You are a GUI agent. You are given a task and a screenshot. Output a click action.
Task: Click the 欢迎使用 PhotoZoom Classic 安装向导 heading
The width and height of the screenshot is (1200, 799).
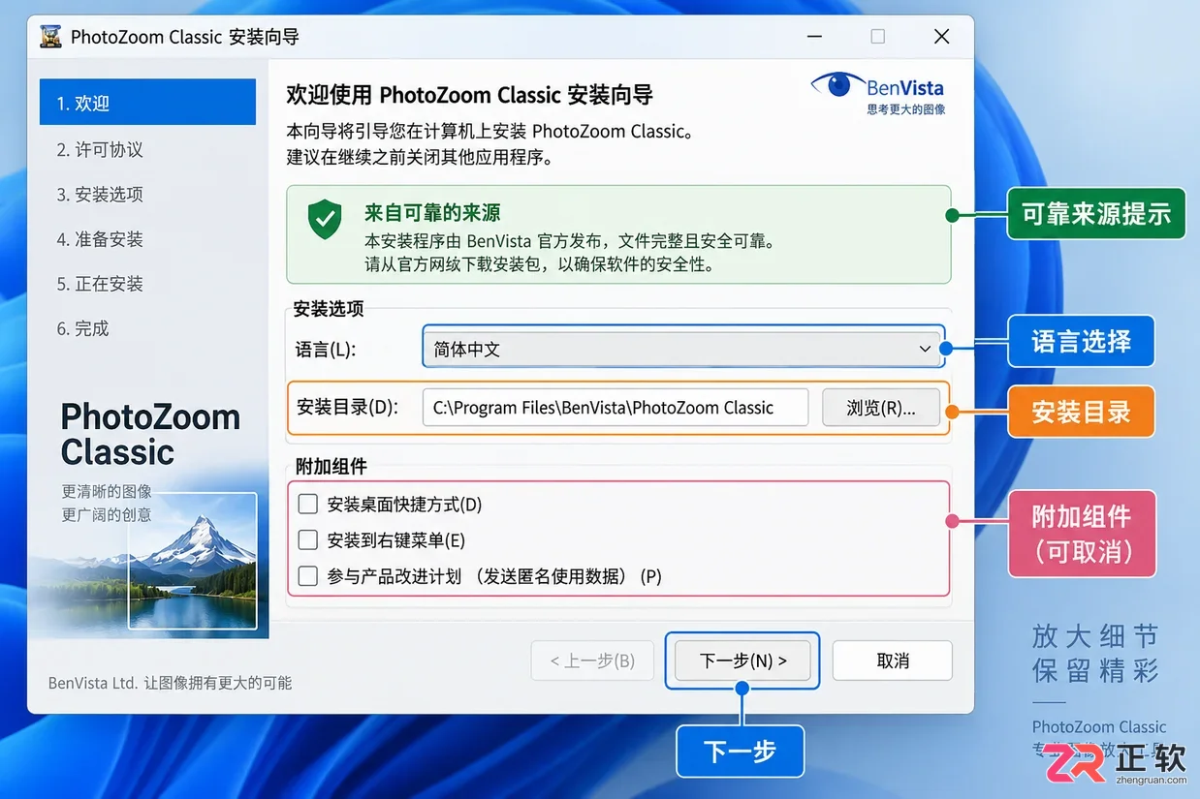[x=470, y=95]
